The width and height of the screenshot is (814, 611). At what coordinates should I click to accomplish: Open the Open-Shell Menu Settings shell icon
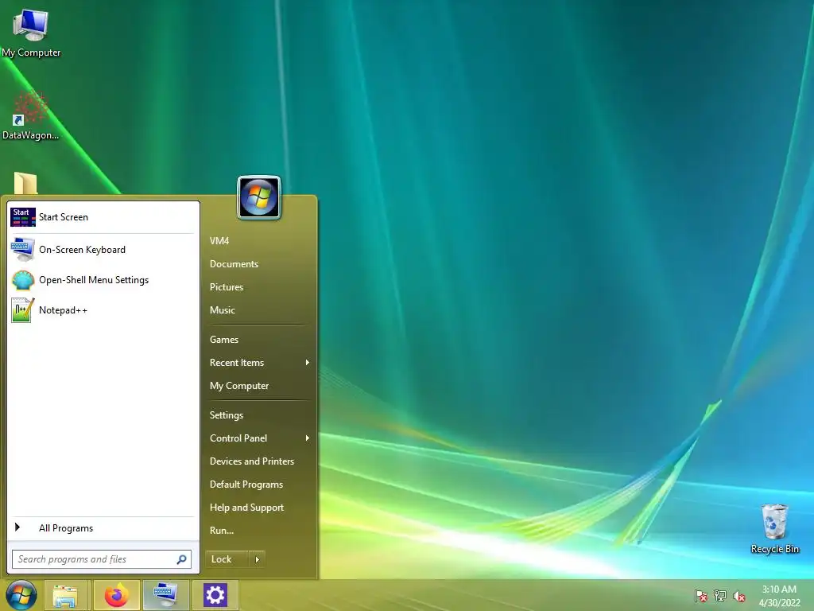[23, 280]
